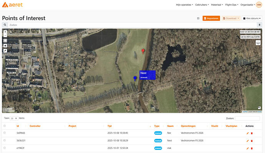The height and width of the screenshot is (153, 265).
Task: Delete the vlak row e1f463f
Action: pos(252,148)
